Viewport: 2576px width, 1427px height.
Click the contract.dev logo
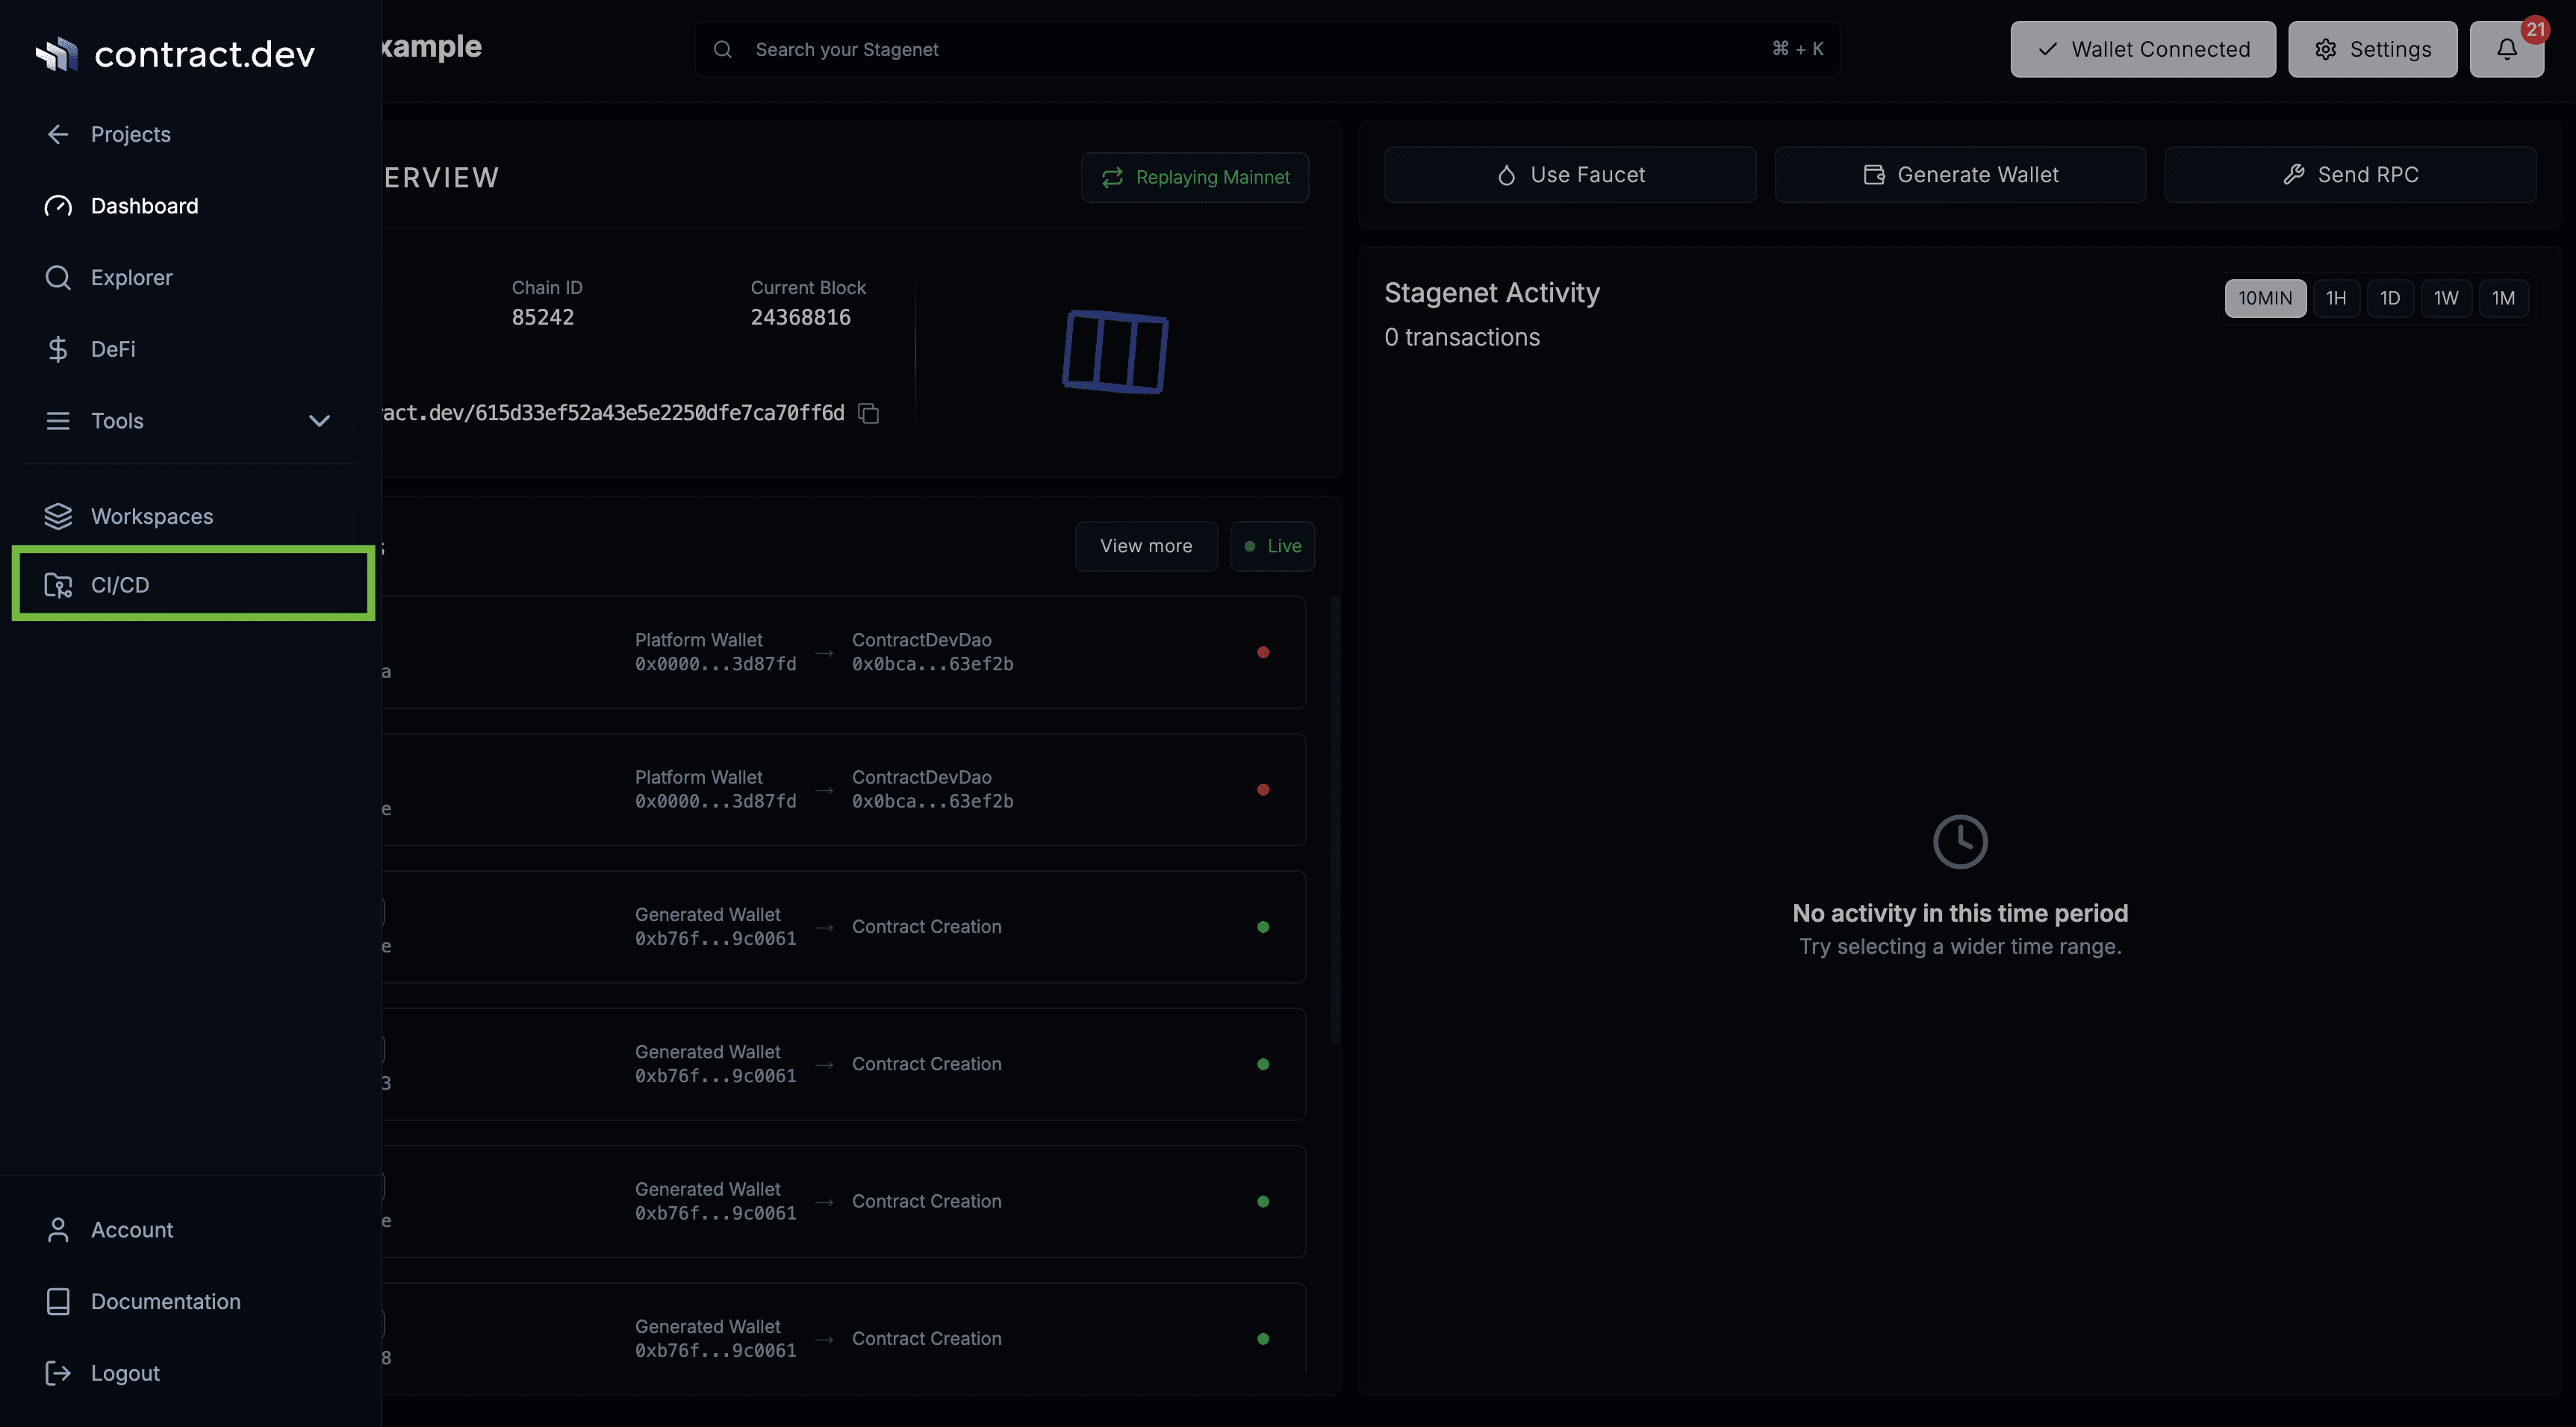(175, 54)
